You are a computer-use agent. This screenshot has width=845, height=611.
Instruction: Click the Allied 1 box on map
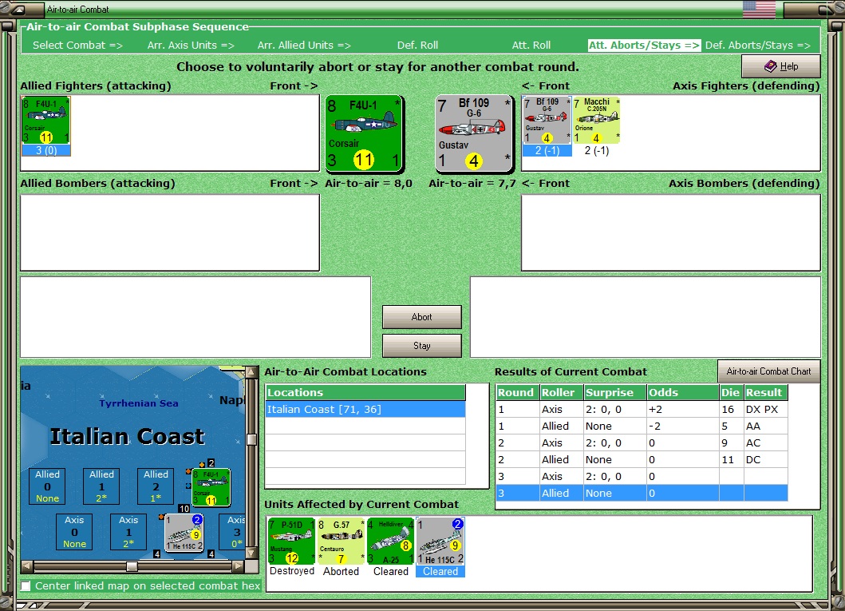[101, 486]
